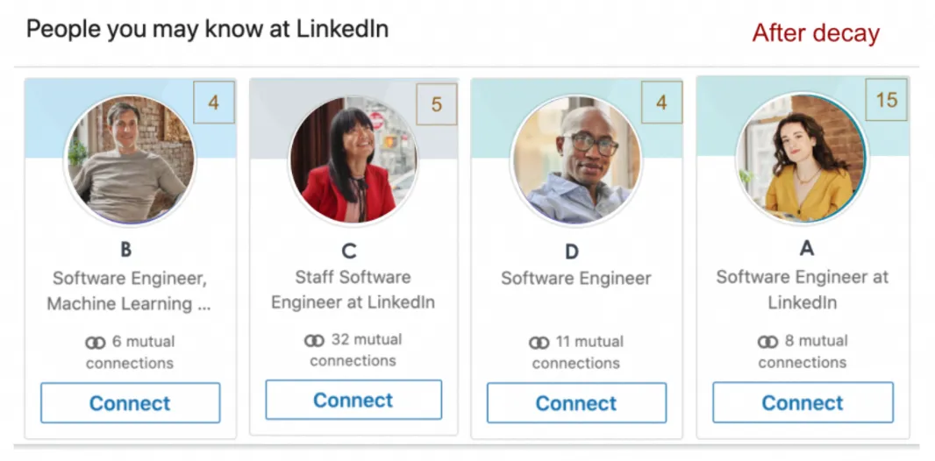Viewport: 935px width, 461px height.
Task: Open profile photo of person B
Action: coord(130,160)
